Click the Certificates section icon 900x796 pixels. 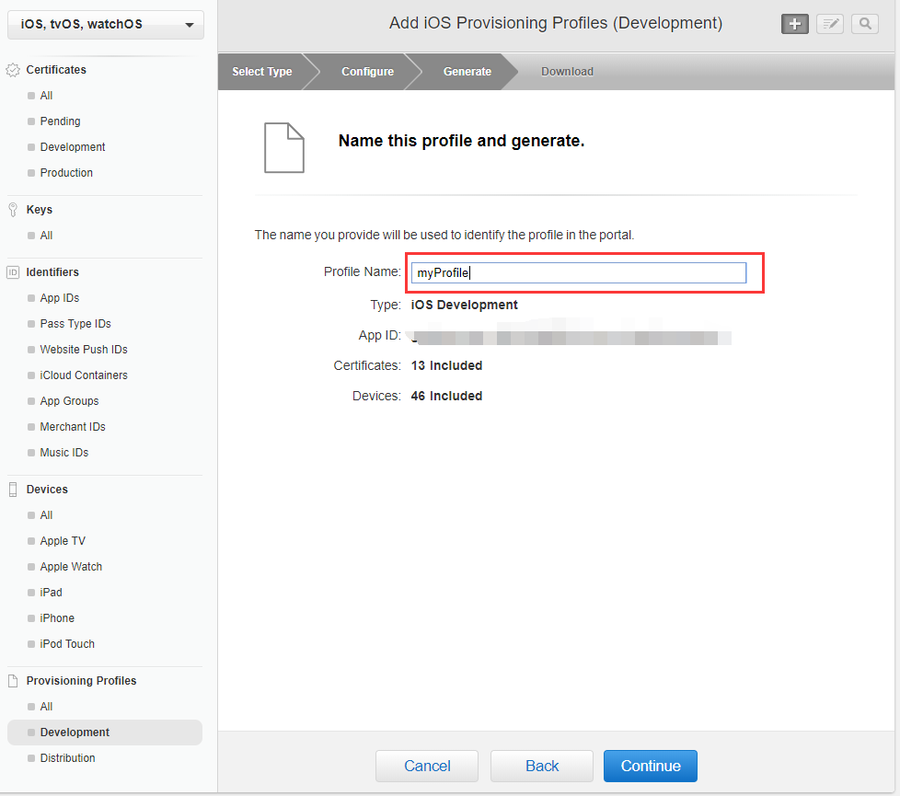[13, 70]
